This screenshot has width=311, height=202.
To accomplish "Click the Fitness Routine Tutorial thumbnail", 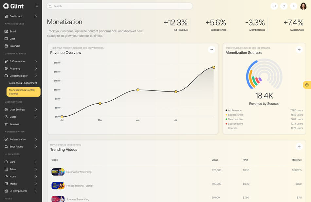I will pyautogui.click(x=58, y=186).
